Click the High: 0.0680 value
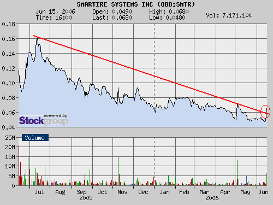 169,11
